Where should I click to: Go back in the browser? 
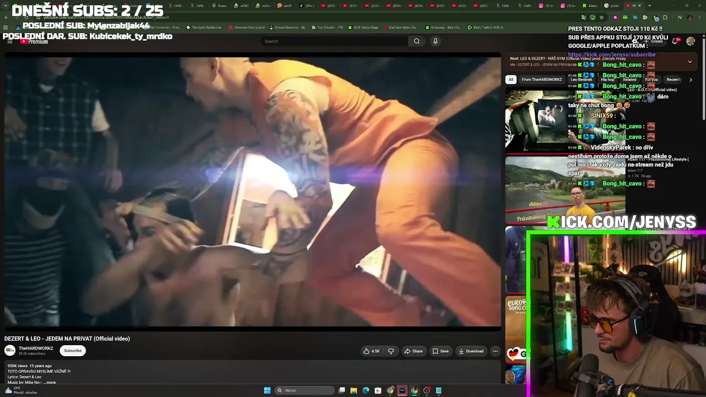[x=6, y=17]
